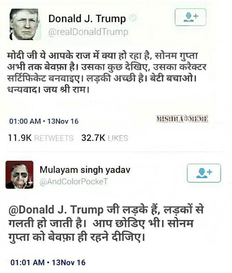
Task: Click the 01:01 AM 13Nov 16 timestamp
Action: pos(48,262)
